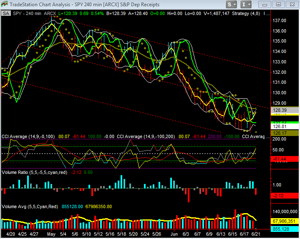Click the SA status badge
300x239 pixels.
click(x=6, y=13)
